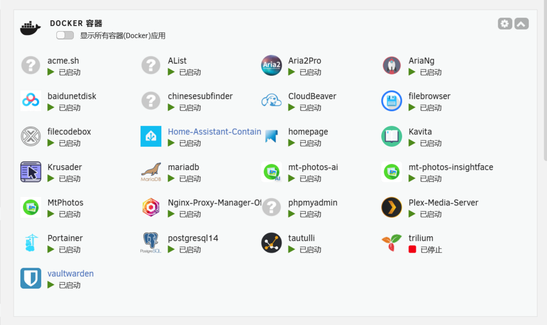The width and height of the screenshot is (547, 325).
Task: Click the chinesesubfinder placeholder icon
Action: 151,101
